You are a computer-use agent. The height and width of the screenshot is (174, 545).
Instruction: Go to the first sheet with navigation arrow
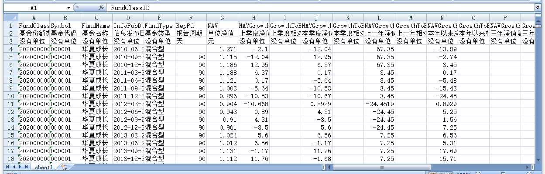(7, 167)
